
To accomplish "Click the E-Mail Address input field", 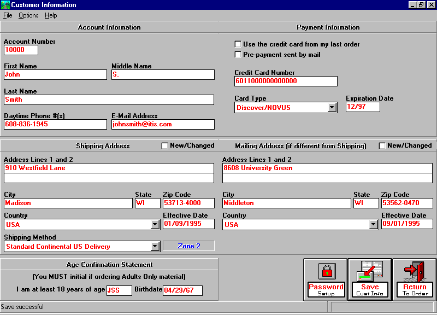I will click(x=163, y=124).
